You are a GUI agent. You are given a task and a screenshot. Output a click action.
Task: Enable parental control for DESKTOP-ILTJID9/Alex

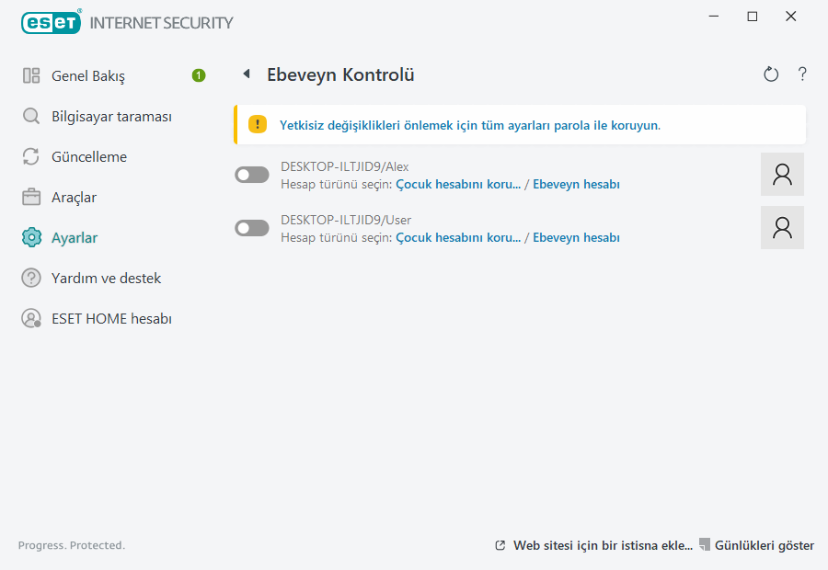tap(251, 174)
